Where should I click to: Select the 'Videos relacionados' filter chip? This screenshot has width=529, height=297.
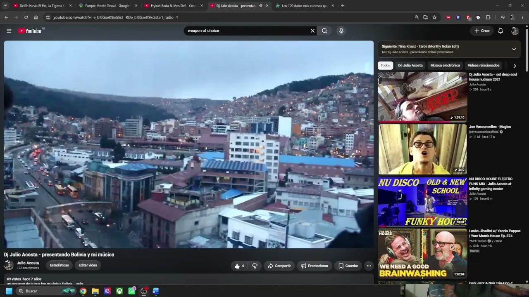coord(484,66)
